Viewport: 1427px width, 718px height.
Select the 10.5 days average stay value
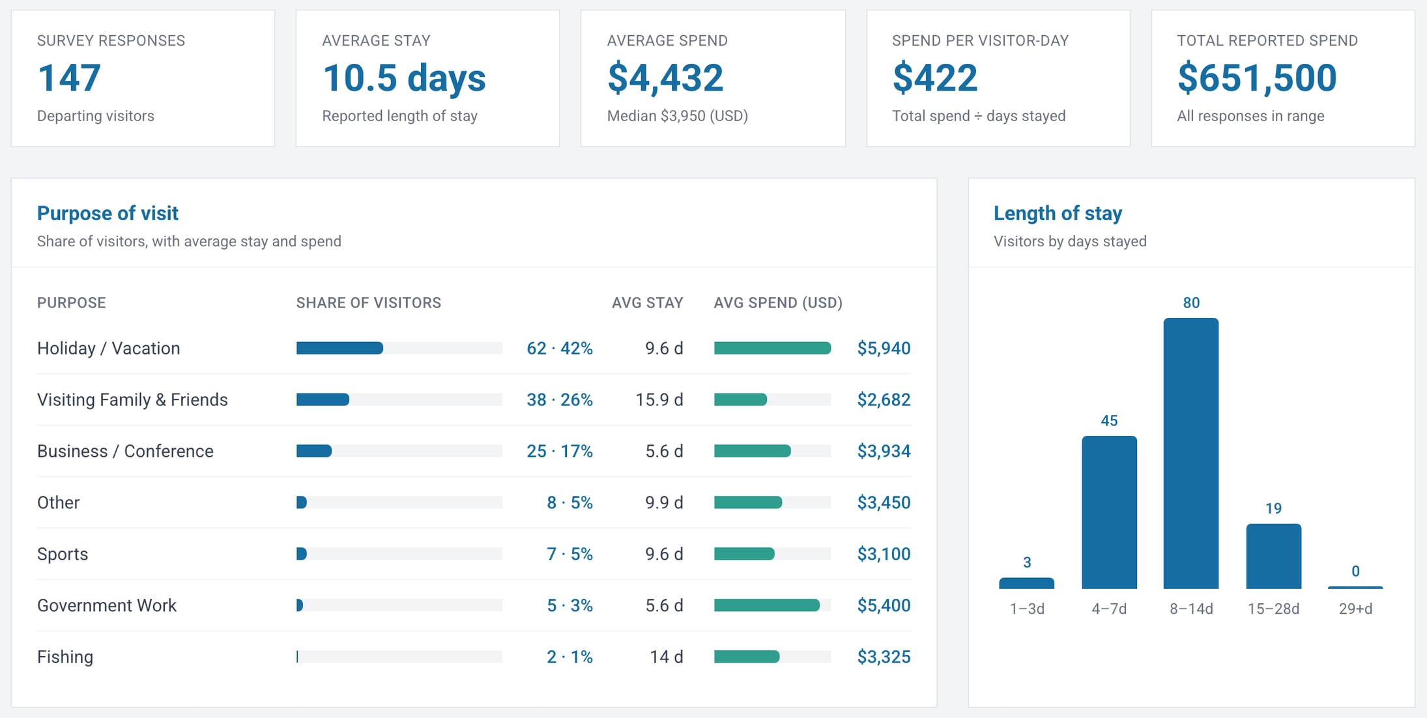(x=404, y=78)
